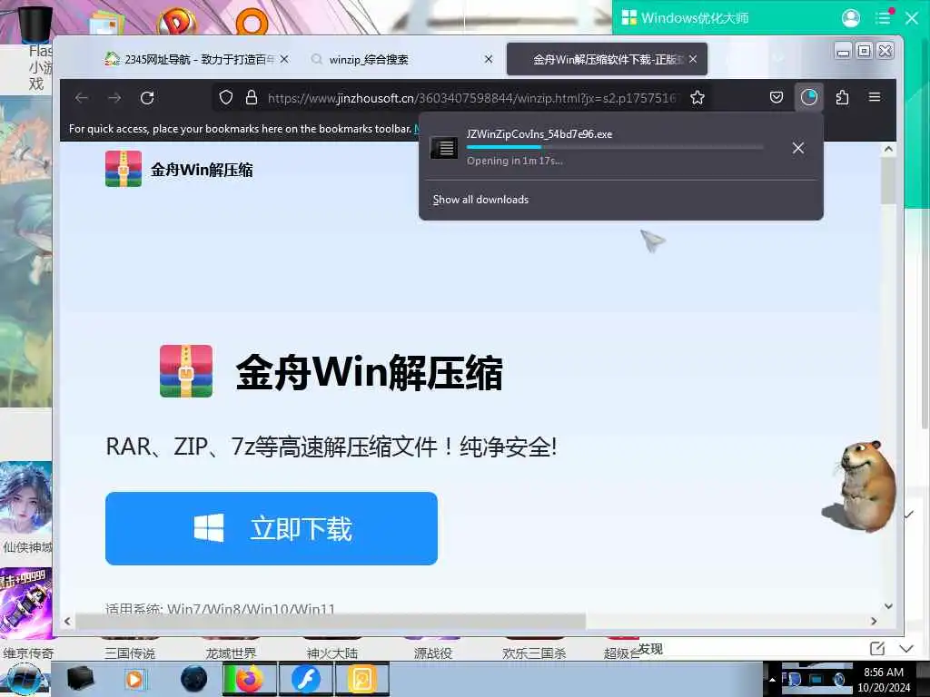This screenshot has width=930, height=697.
Task: Select the 金舟Win解压缩软件下载 tab
Action: [608, 59]
